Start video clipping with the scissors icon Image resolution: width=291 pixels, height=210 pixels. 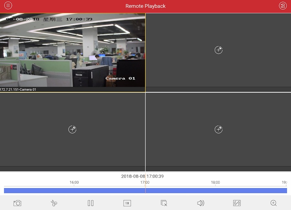(54, 203)
